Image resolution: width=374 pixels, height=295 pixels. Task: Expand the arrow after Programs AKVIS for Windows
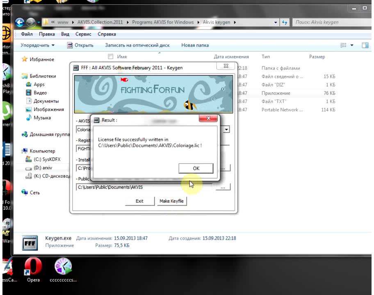click(198, 23)
